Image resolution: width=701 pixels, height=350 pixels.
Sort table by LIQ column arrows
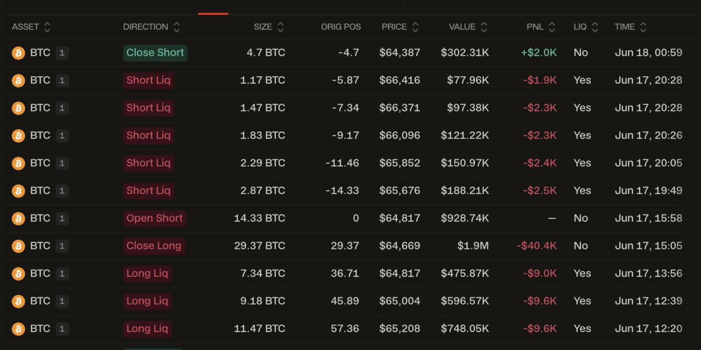595,27
